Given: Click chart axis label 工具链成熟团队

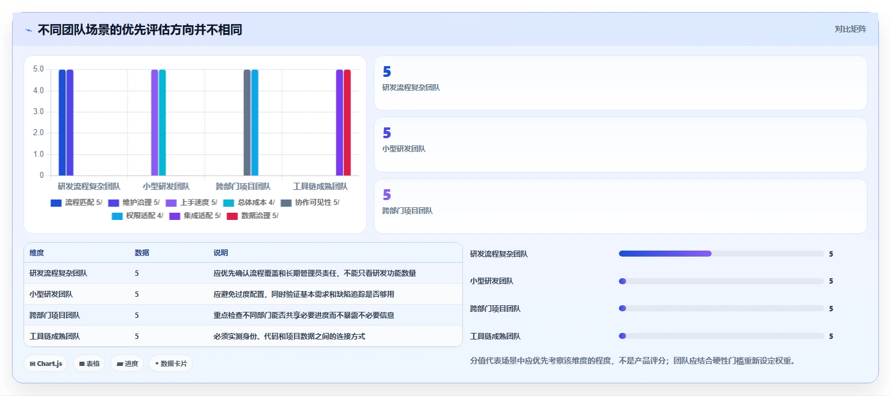Looking at the screenshot, I should pyautogui.click(x=320, y=186).
